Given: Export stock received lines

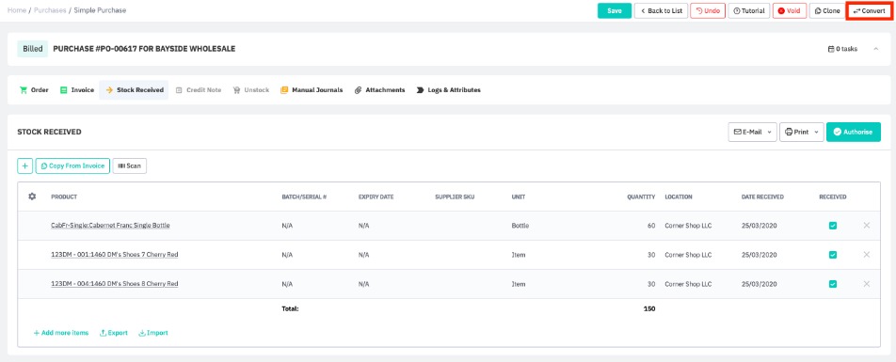Looking at the screenshot, I should point(114,333).
